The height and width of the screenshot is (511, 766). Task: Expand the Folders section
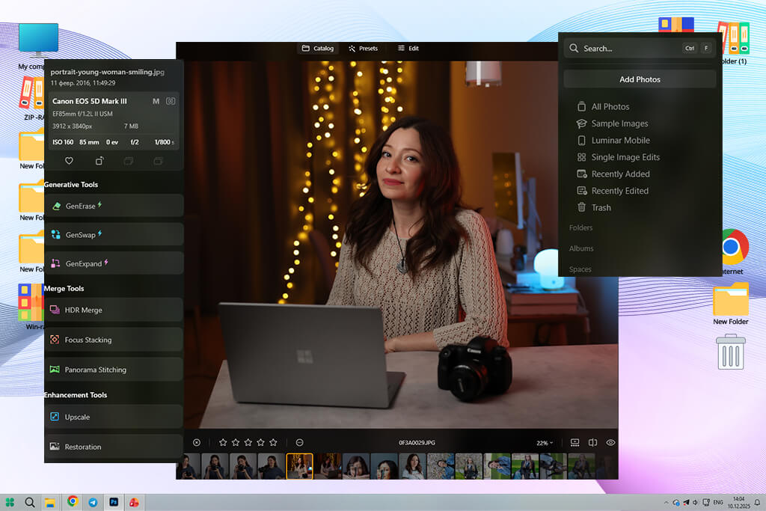[580, 227]
